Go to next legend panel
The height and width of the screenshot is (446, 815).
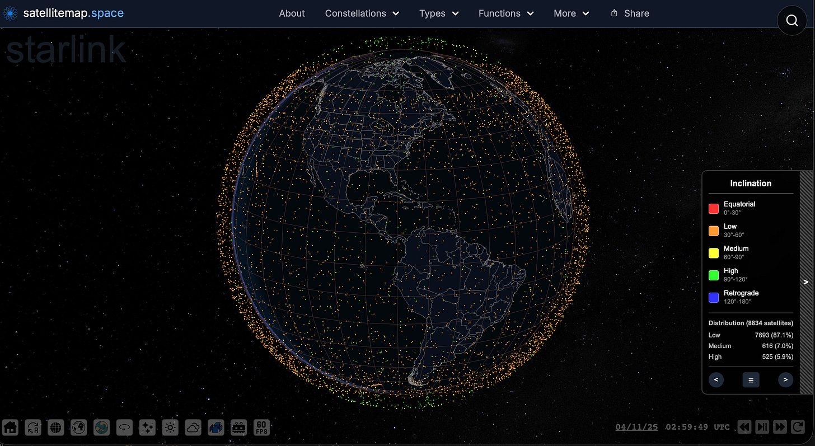click(785, 379)
